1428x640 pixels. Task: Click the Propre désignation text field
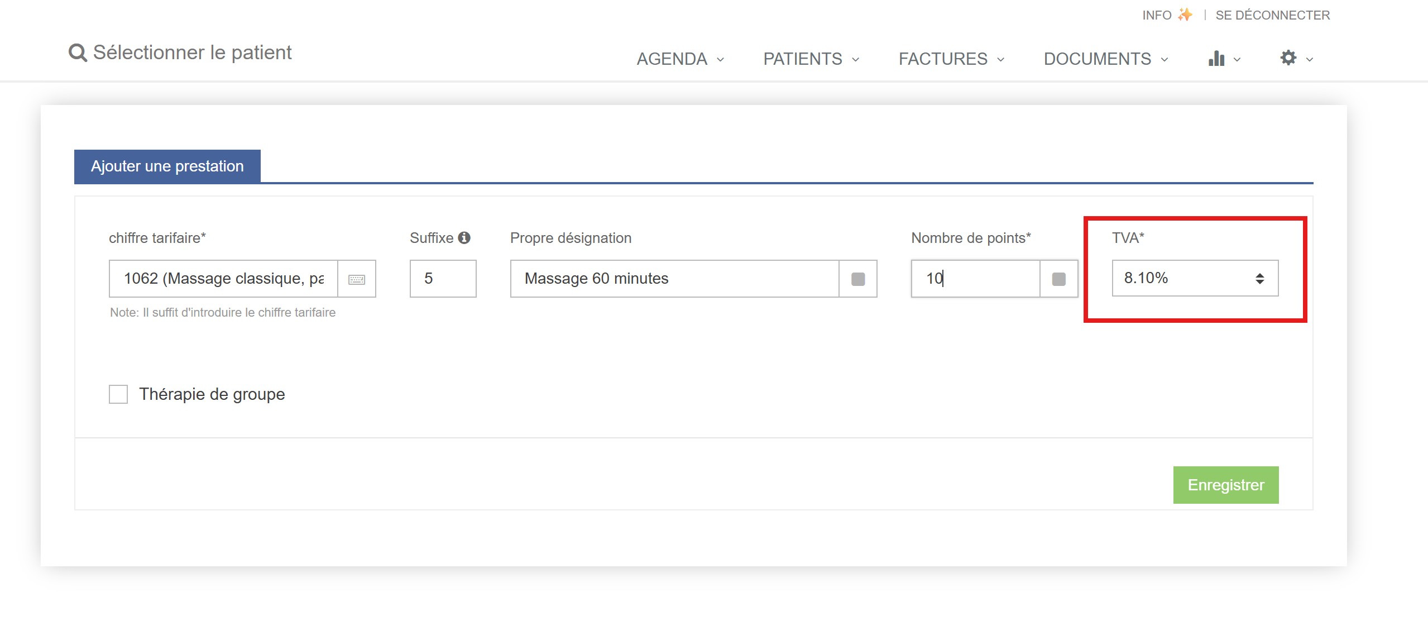coord(675,279)
